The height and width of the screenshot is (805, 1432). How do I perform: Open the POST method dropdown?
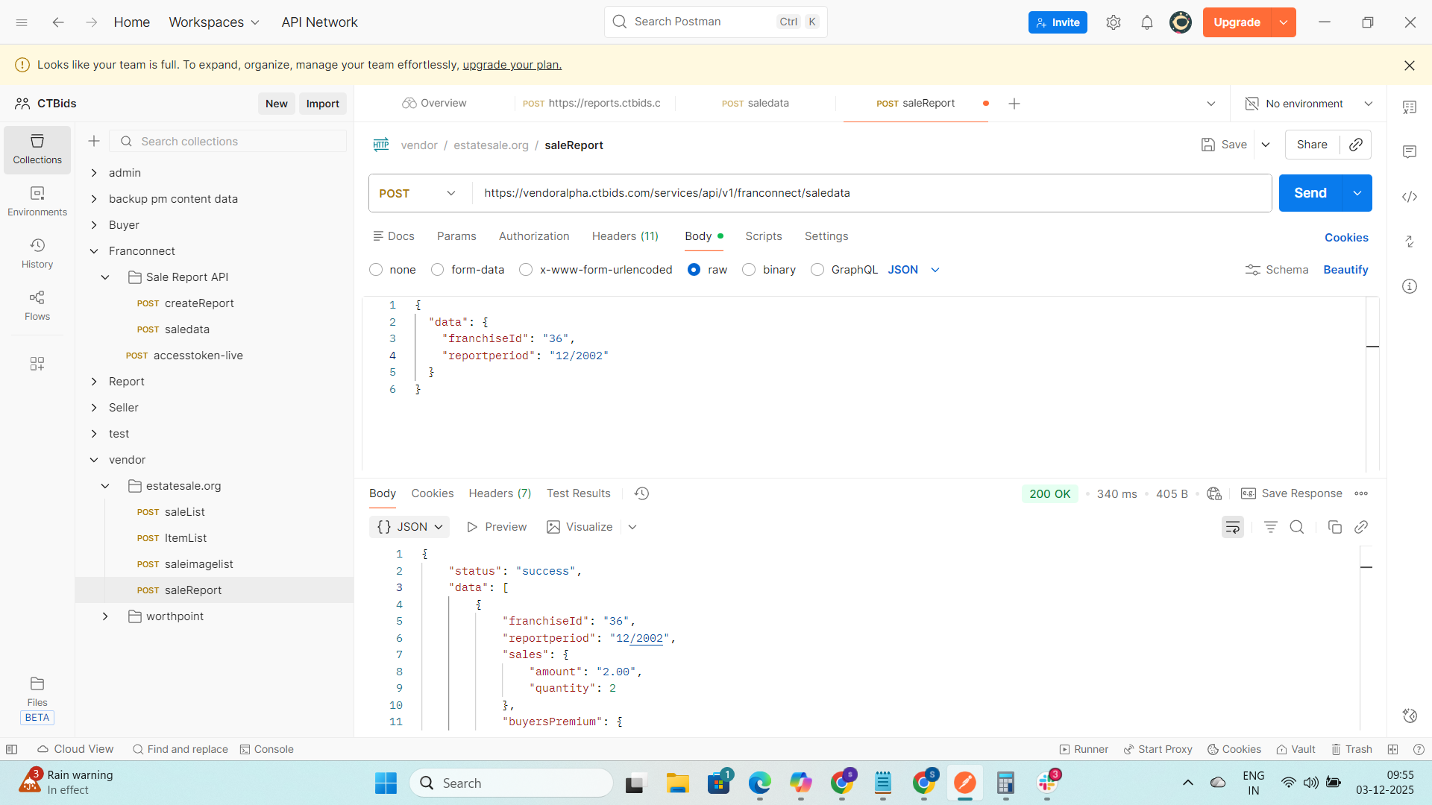[x=418, y=193]
